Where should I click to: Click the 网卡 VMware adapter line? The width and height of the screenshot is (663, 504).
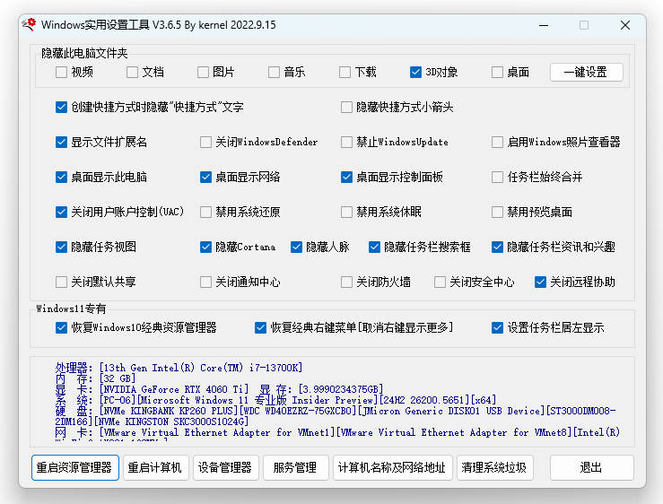point(337,432)
